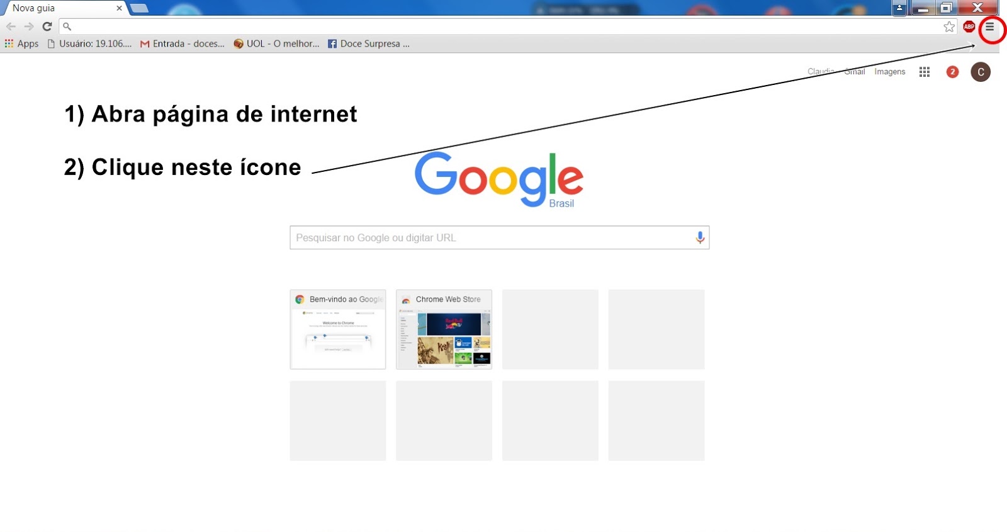Close the Nova guia tab
This screenshot has height=532, width=1007.
tap(119, 8)
